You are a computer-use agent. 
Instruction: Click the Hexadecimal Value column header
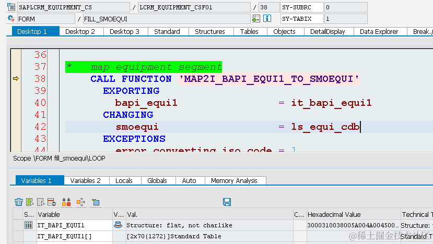point(353,214)
